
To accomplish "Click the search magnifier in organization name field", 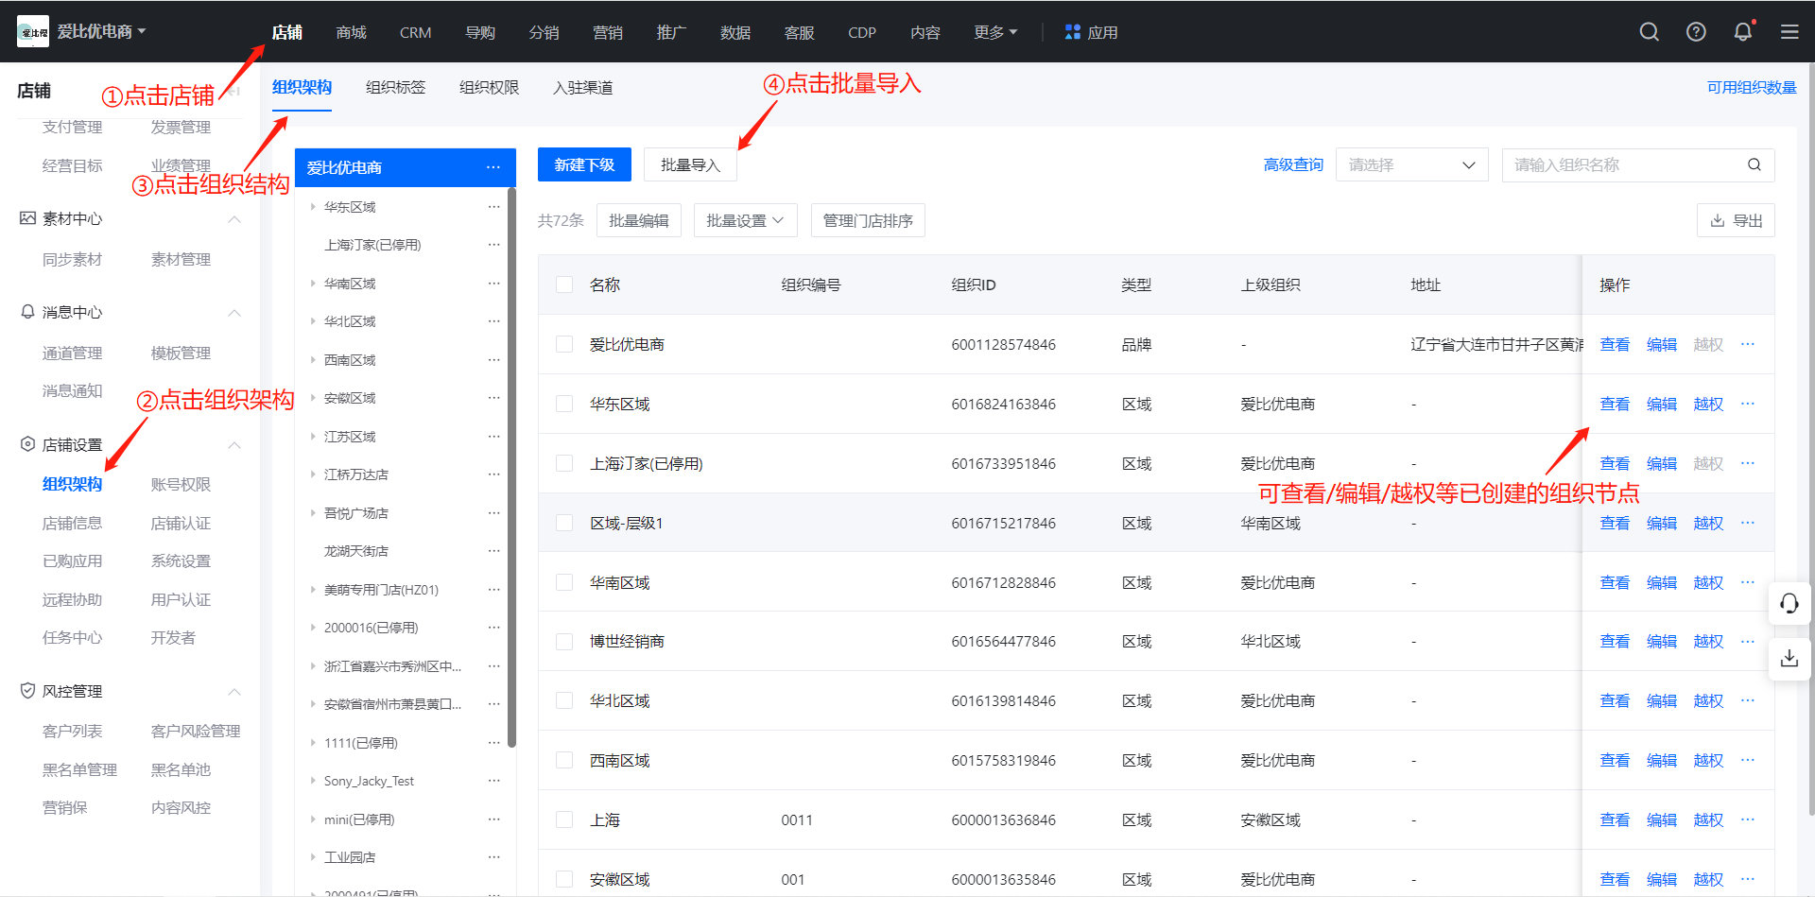I will pyautogui.click(x=1754, y=164).
